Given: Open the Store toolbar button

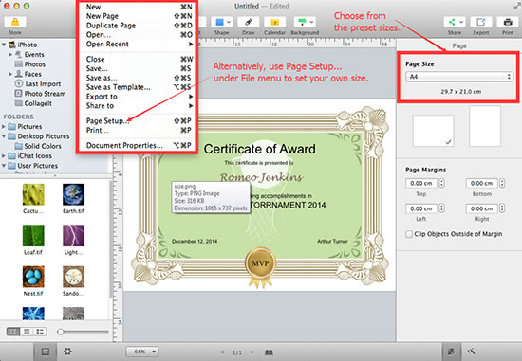Looking at the screenshot, I should tap(15, 23).
